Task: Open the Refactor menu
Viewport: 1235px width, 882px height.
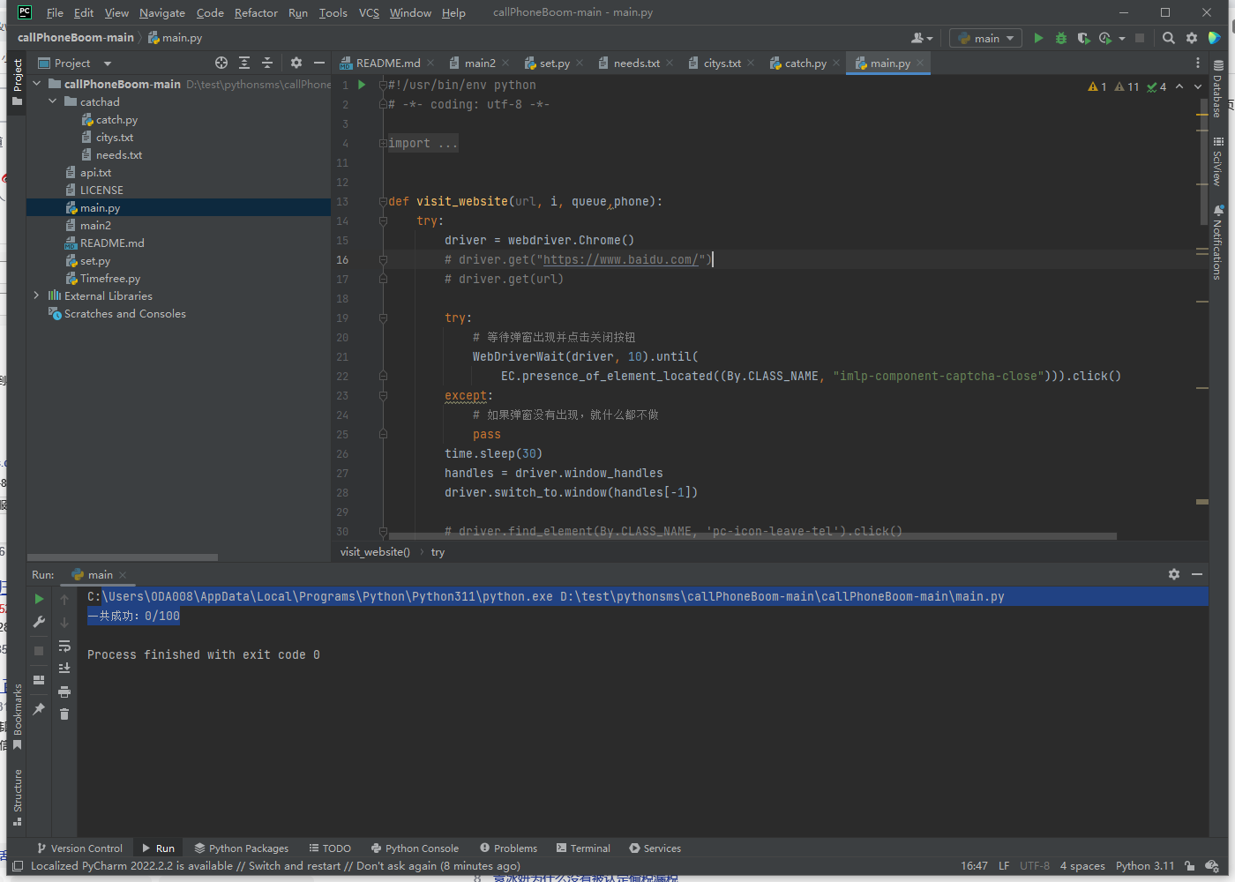Action: tap(256, 12)
